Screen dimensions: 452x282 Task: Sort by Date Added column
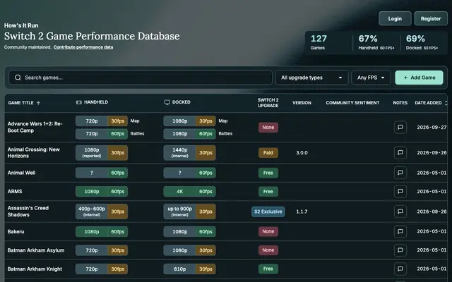pos(428,103)
